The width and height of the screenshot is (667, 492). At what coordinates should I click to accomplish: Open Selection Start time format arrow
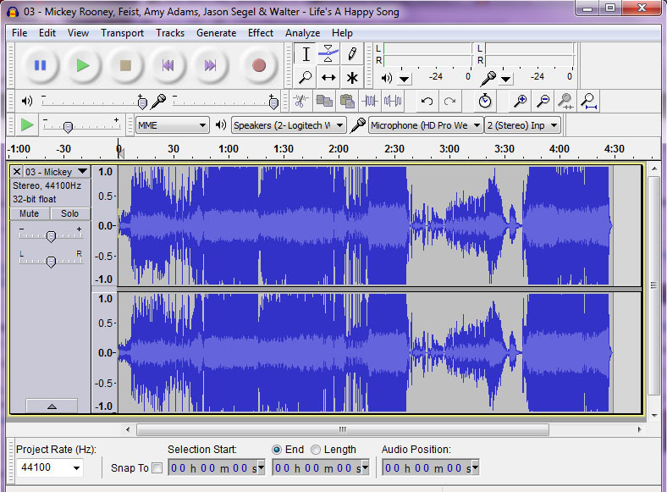pos(262,468)
